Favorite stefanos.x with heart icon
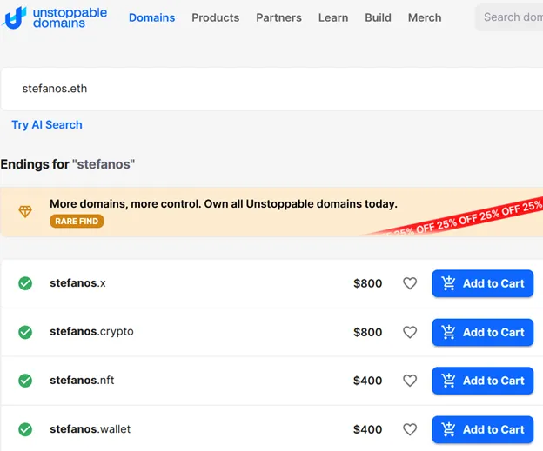The height and width of the screenshot is (451, 543). 410,283
